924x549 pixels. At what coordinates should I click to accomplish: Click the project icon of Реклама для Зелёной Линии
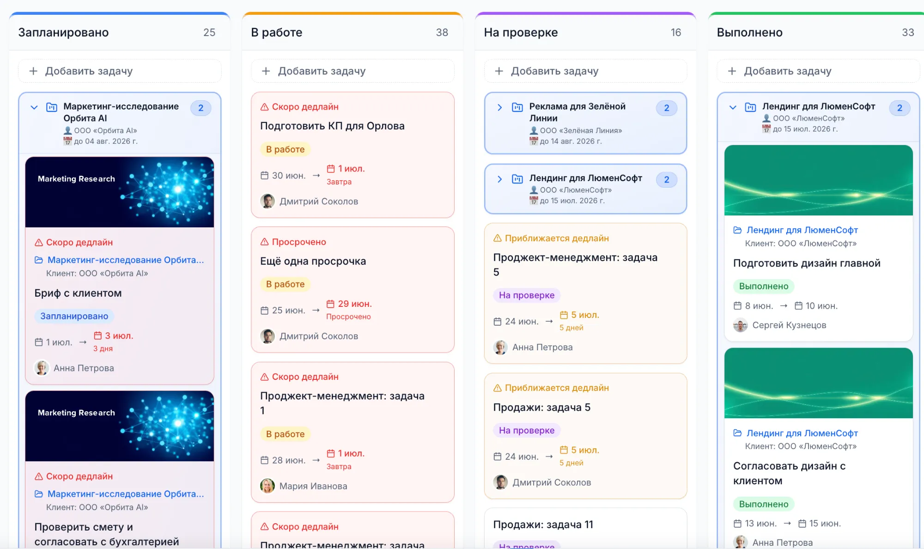[x=517, y=107]
